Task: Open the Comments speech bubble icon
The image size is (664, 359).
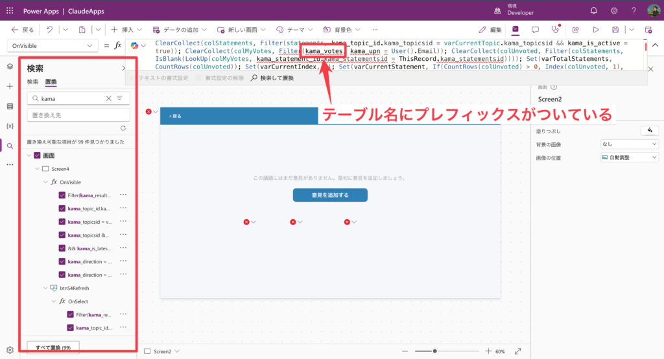Action: [535, 30]
